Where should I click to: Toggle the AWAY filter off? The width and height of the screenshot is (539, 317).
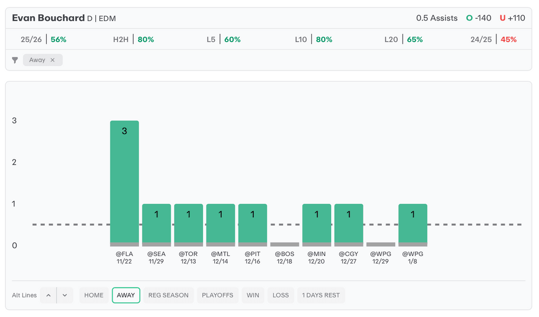click(x=126, y=295)
